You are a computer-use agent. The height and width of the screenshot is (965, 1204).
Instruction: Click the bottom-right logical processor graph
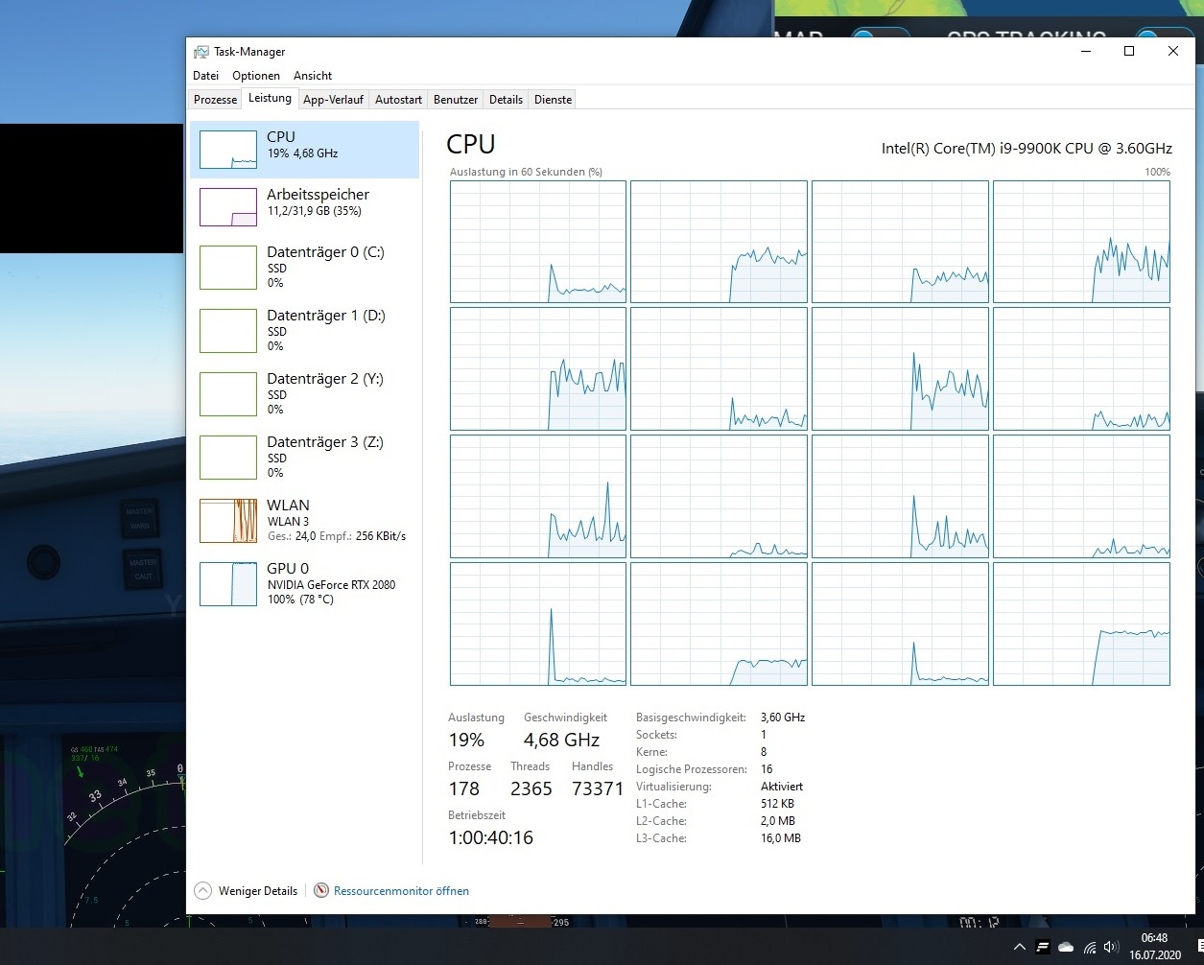click(1081, 624)
